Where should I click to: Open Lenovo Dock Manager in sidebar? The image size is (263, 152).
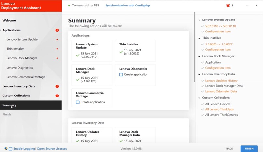22,58
